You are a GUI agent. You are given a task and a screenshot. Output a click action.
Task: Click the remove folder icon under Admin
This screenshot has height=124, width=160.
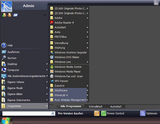9,15
